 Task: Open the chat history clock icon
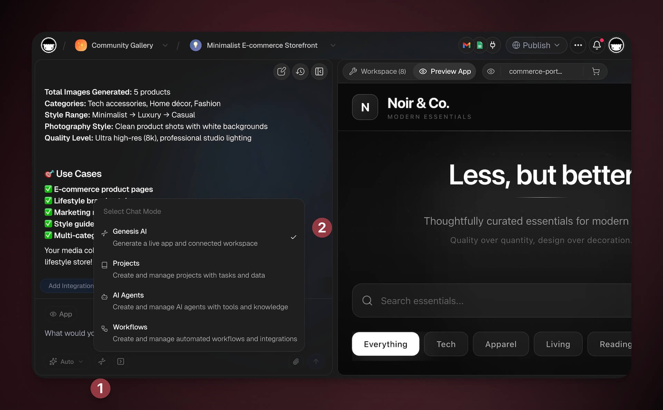[x=300, y=71]
